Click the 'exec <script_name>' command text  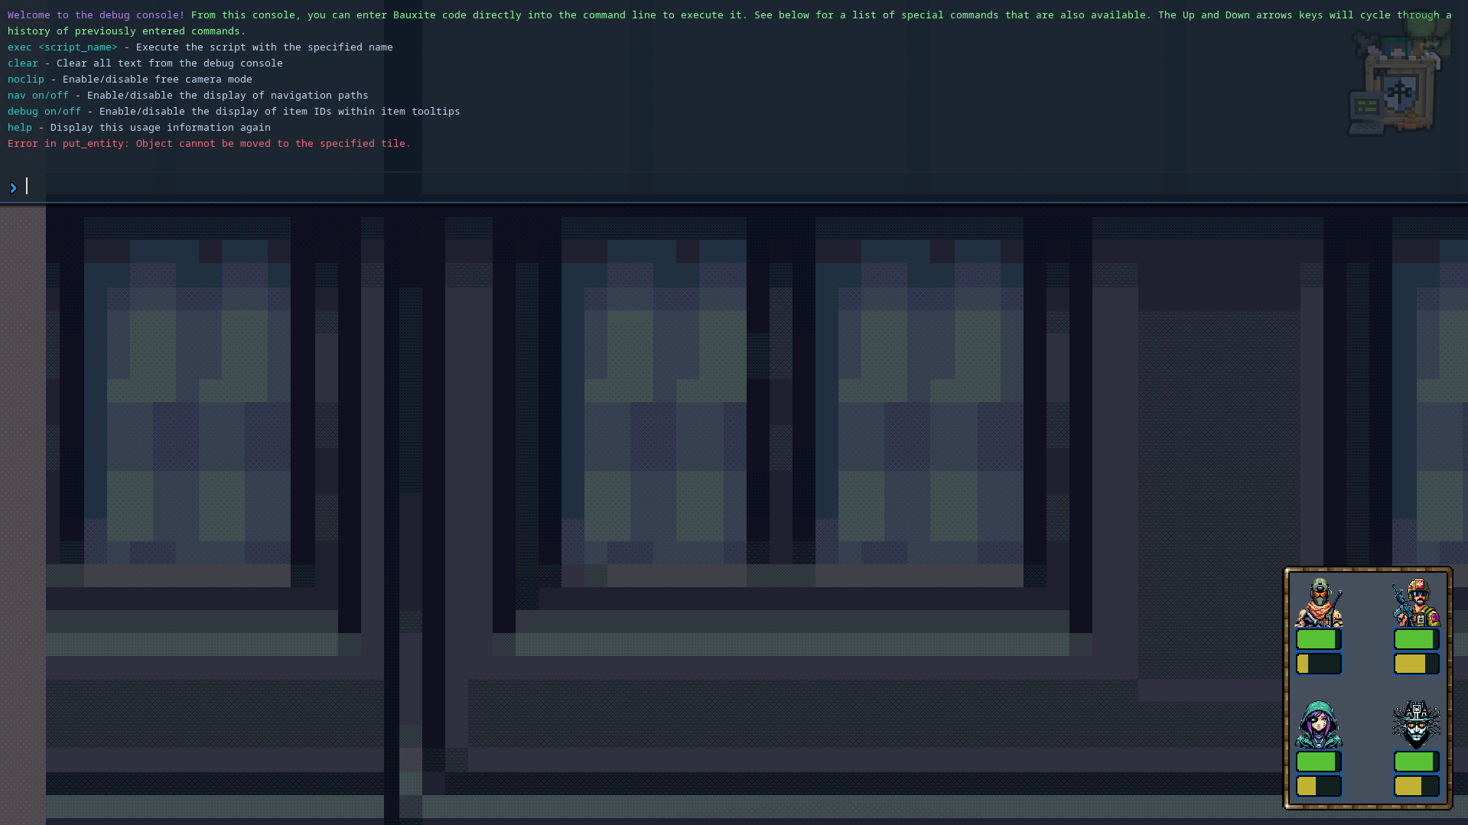pos(63,47)
